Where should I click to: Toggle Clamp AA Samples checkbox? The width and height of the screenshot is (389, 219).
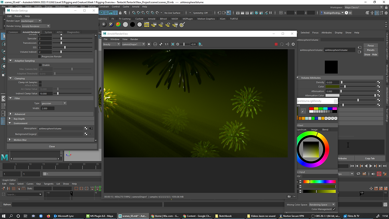click(40, 82)
